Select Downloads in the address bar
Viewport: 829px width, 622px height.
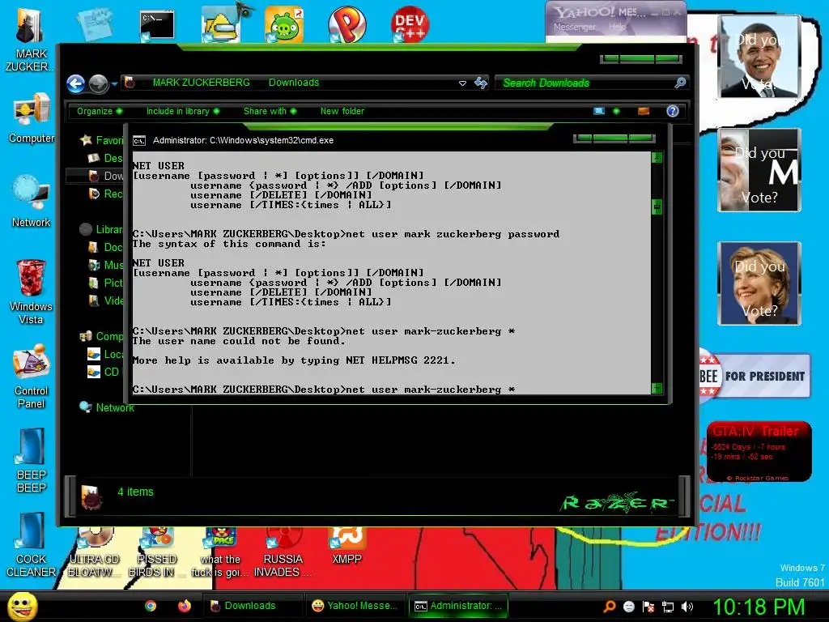294,83
